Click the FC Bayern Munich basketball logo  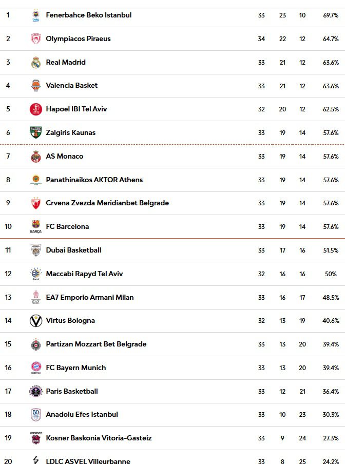[36, 368]
